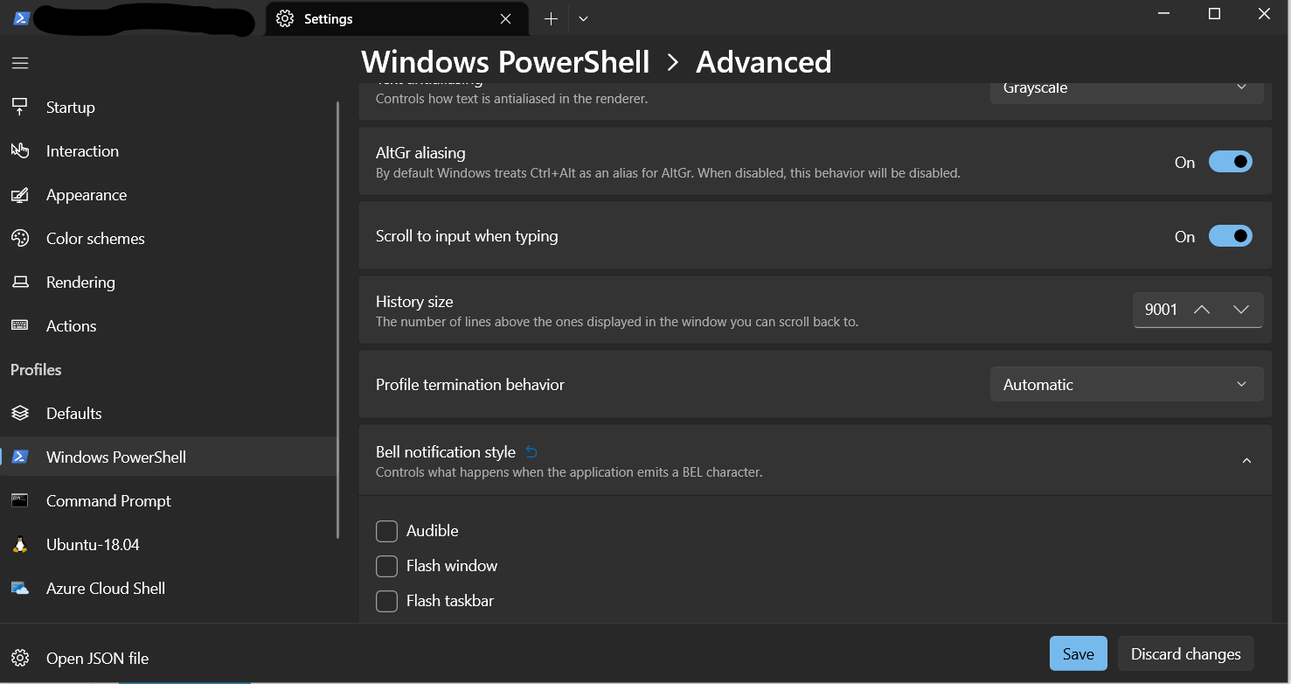This screenshot has height=684, width=1291.
Task: Collapse the Bell notification style section
Action: point(1246,460)
